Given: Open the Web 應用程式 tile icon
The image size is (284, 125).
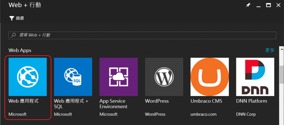Looking at the screenshot, I should tap(28, 77).
